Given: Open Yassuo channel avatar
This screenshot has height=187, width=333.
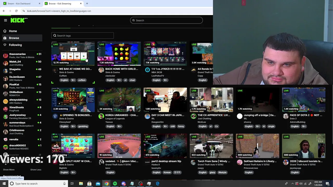Looking at the screenshot, I should pyautogui.click(x=101, y=116).
